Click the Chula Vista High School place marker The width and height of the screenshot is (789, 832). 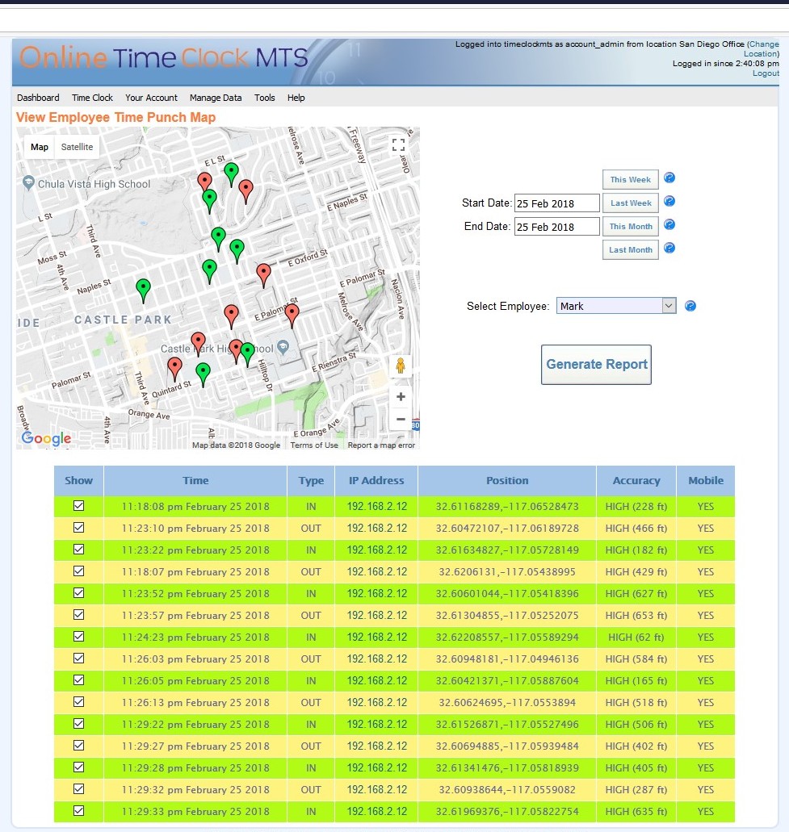(29, 182)
